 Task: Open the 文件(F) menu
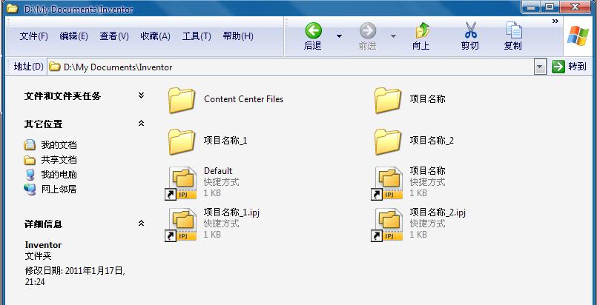coord(33,36)
